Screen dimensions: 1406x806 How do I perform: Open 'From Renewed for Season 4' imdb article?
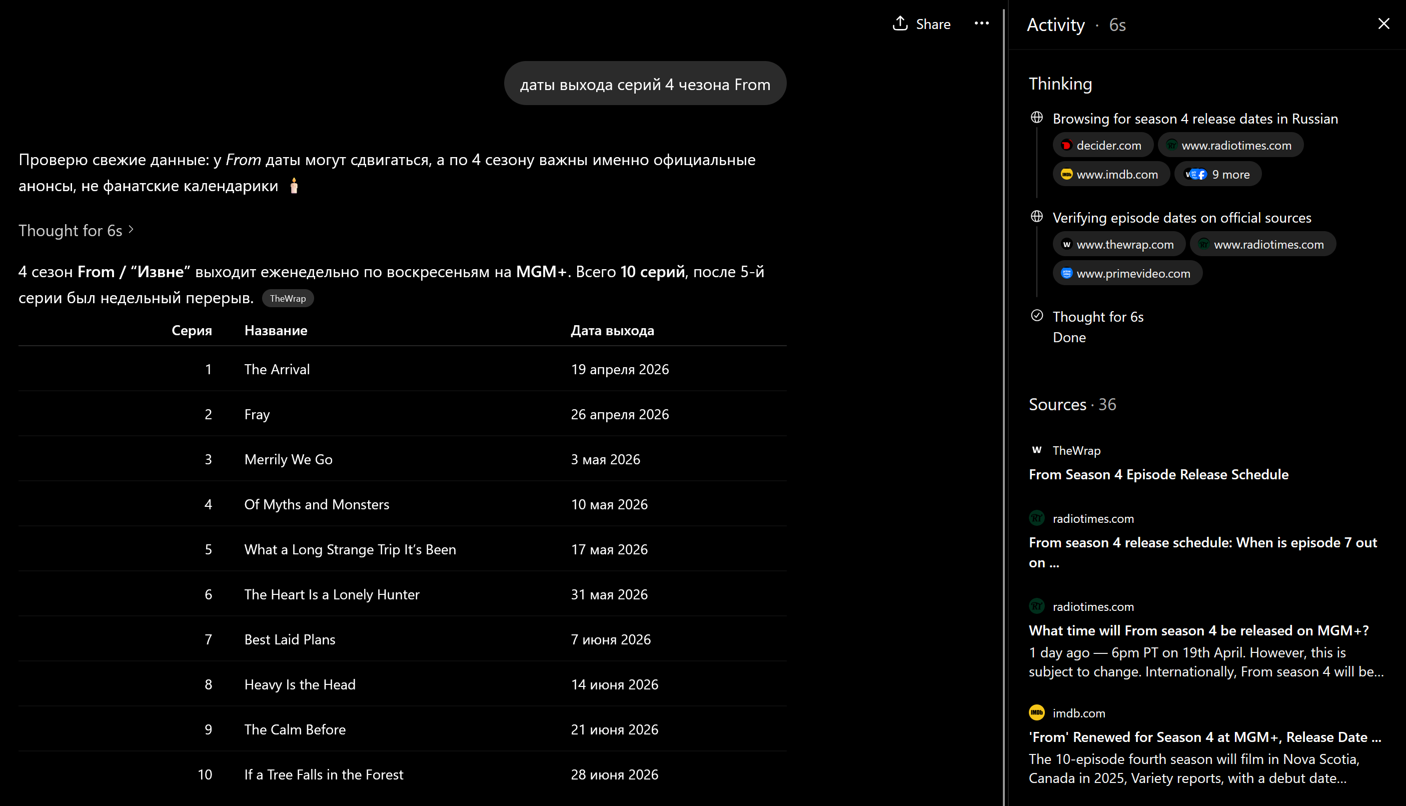(1204, 737)
